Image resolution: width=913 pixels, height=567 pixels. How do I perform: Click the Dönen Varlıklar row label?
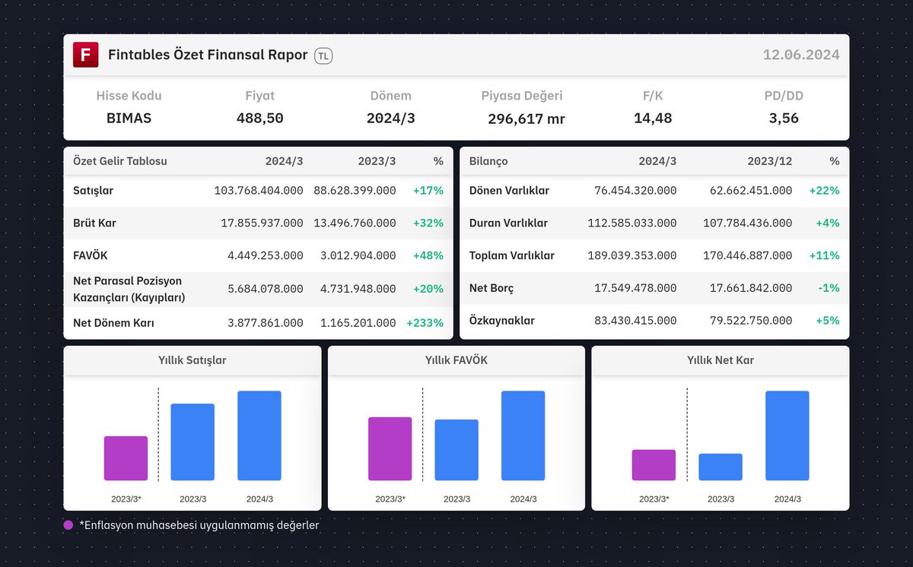(x=509, y=191)
